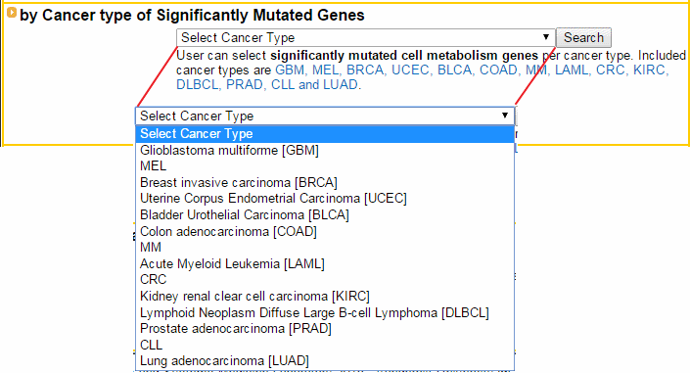Select the MEL option
This screenshot has height=373, width=690.
point(325,166)
